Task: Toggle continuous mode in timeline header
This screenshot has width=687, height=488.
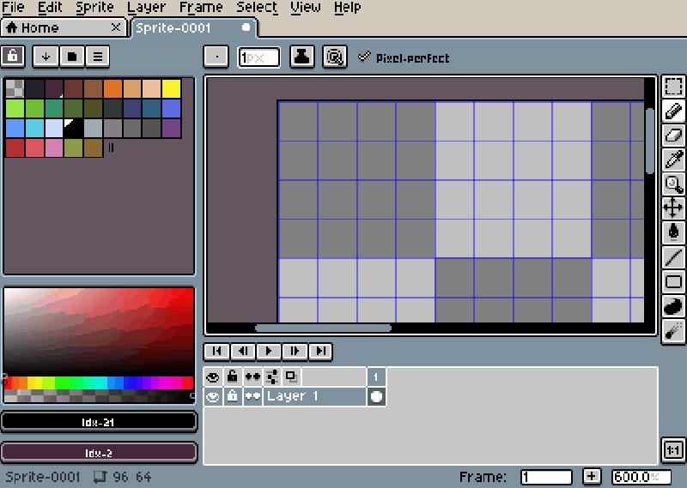Action: (252, 377)
